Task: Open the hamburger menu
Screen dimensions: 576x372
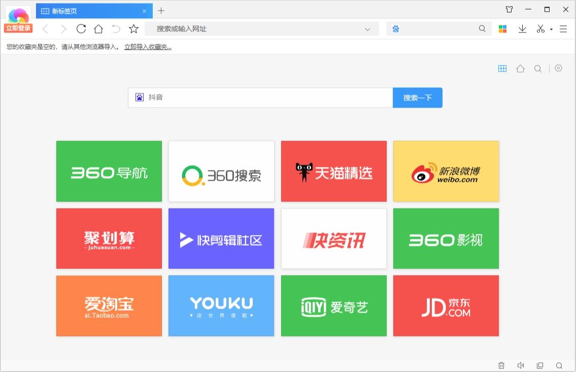Action: tap(563, 29)
